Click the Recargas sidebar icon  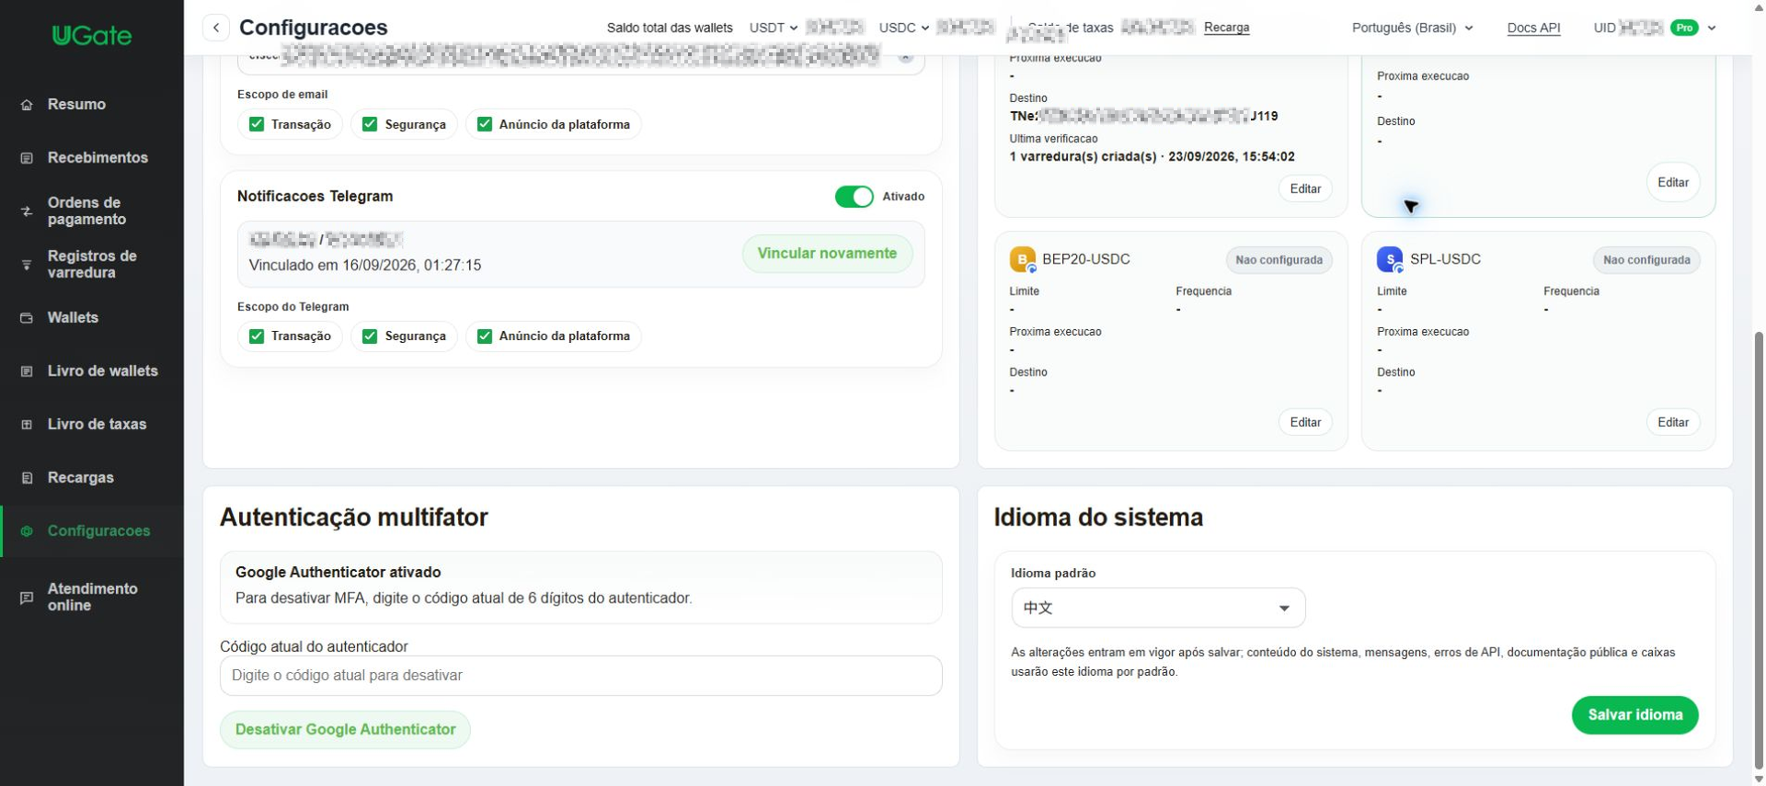[27, 478]
